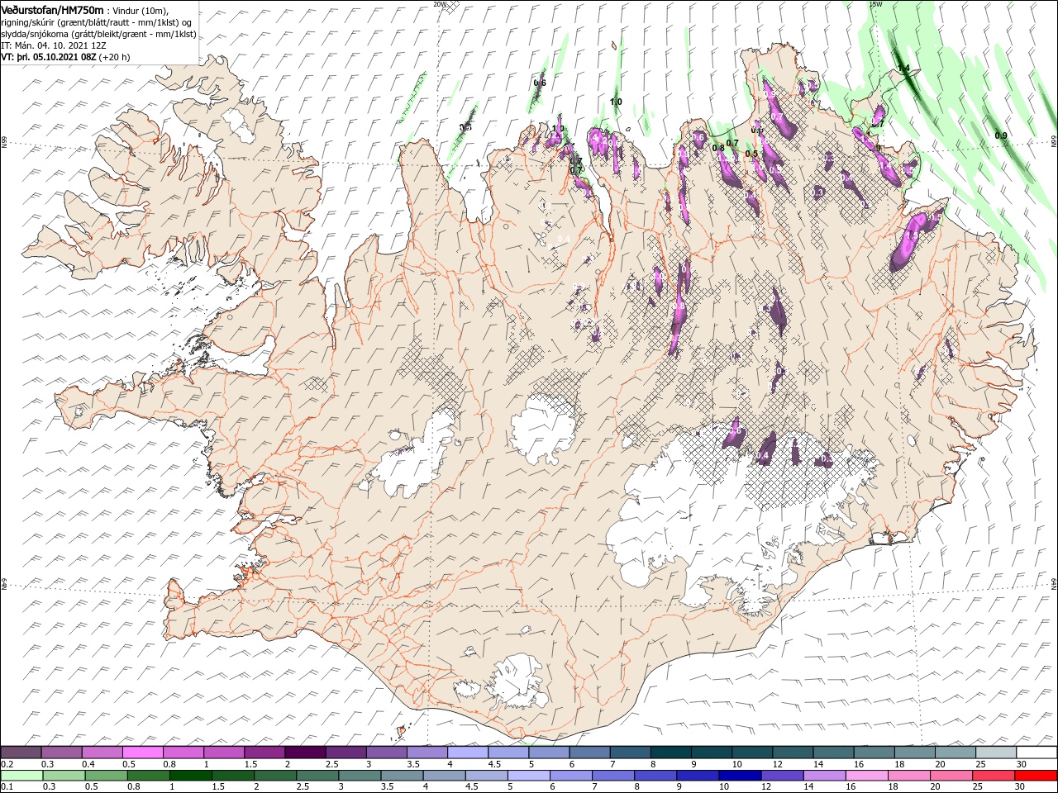Screen dimensions: 1058x793
Task: Click the 'Veðurstofan/HM750m' title text
Action: [x=52, y=9]
